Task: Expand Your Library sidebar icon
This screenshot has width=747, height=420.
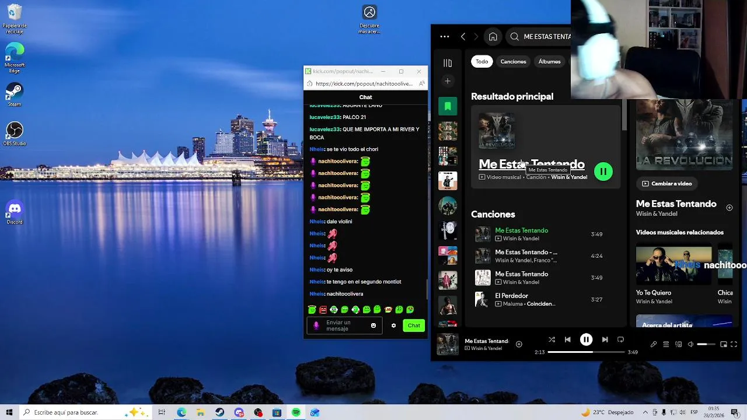Action: coord(448,62)
